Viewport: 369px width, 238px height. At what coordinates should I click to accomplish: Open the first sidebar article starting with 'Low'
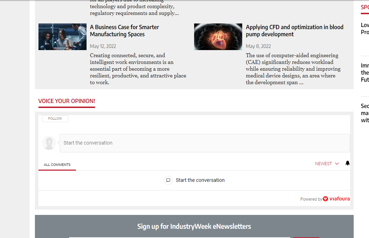click(x=365, y=28)
